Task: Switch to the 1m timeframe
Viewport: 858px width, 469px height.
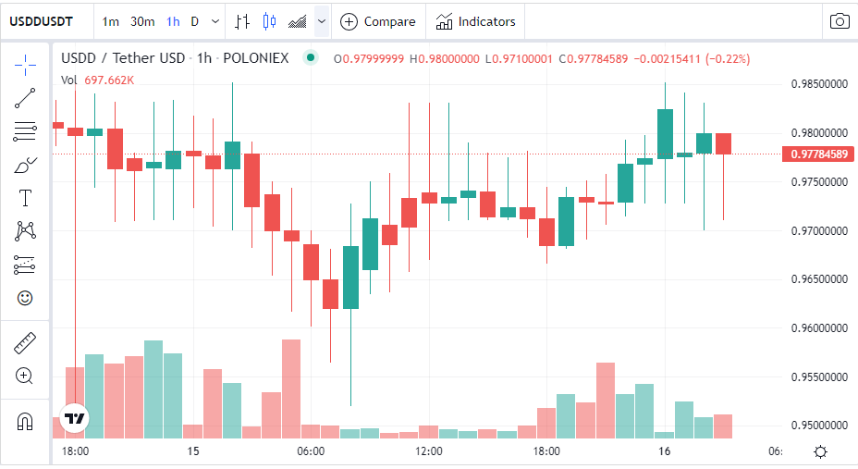Action: [110, 21]
